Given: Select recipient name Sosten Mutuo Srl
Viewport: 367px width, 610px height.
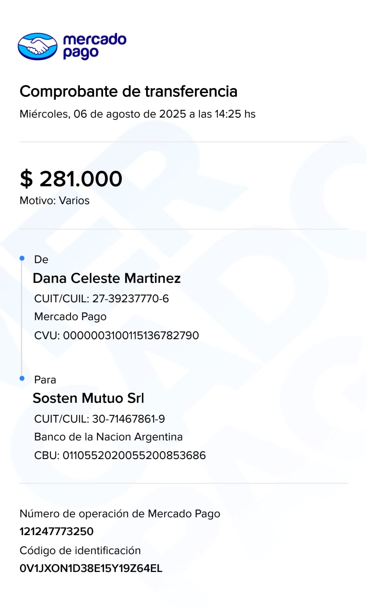Looking at the screenshot, I should (x=88, y=398).
